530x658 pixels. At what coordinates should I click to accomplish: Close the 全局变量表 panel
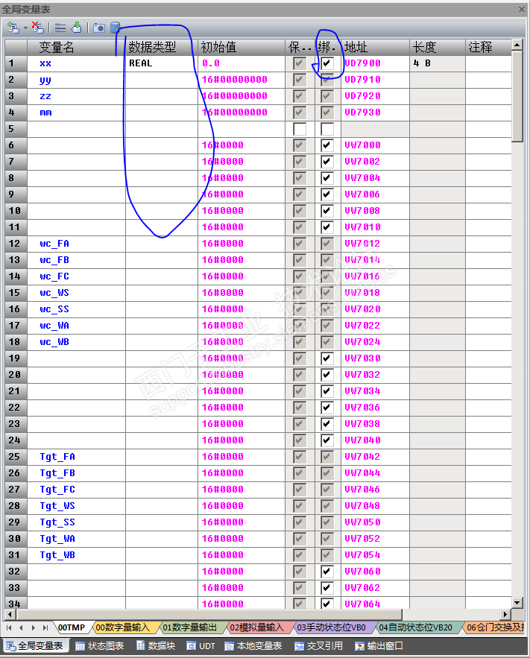click(522, 9)
